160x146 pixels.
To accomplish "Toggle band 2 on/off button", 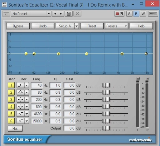I will (x=11, y=92).
